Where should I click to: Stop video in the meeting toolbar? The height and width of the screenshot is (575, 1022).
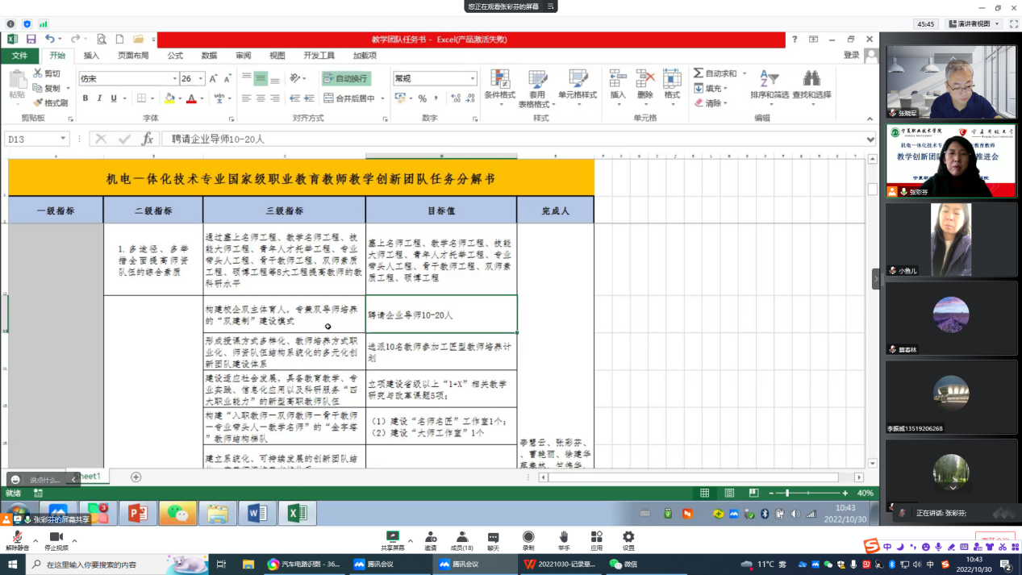click(56, 541)
